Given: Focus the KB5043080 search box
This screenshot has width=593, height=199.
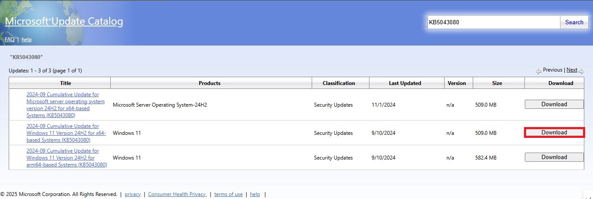Looking at the screenshot, I should point(494,23).
